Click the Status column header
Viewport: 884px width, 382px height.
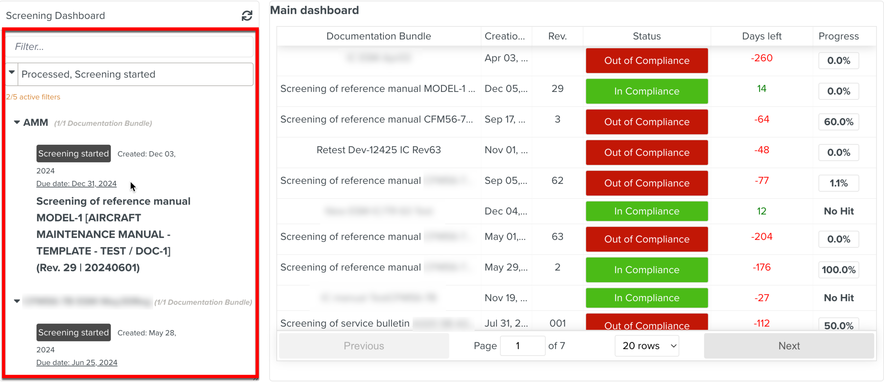[646, 36]
